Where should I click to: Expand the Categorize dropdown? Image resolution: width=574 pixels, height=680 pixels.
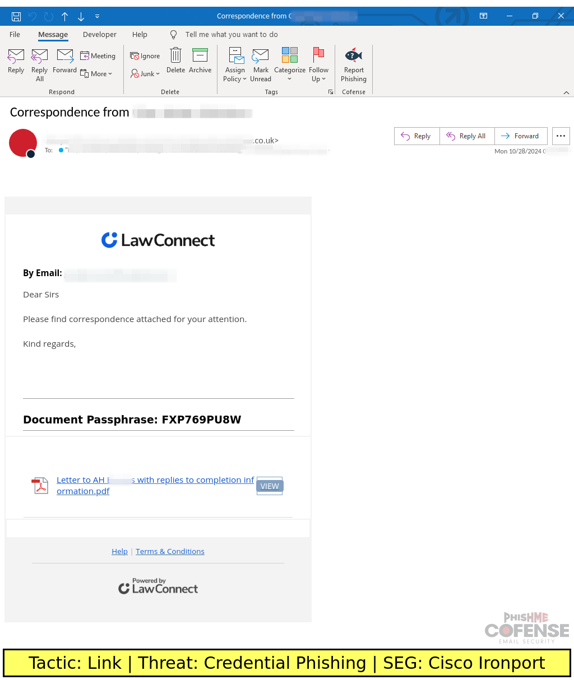(x=290, y=78)
